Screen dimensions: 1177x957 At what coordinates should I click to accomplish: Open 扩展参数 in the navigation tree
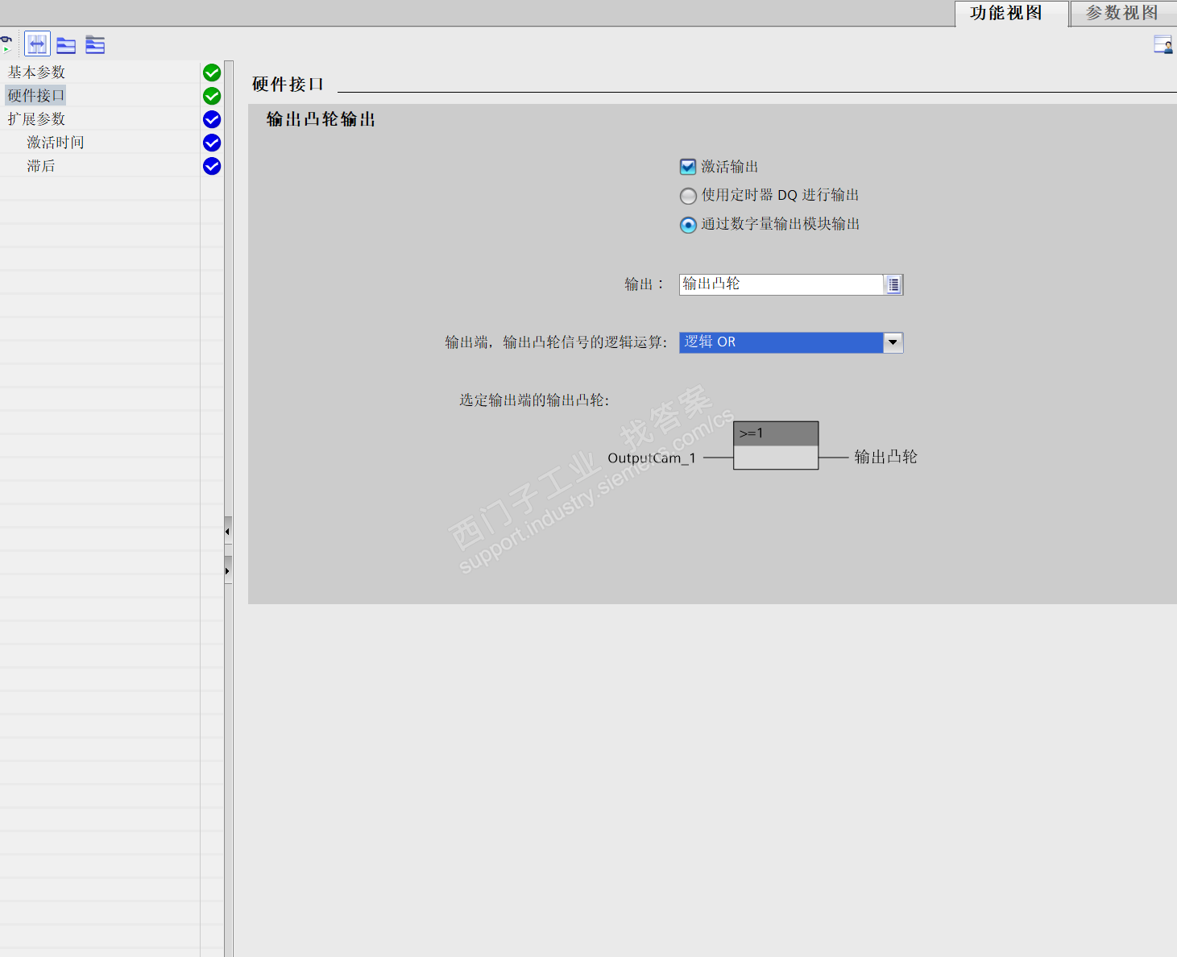[36, 119]
